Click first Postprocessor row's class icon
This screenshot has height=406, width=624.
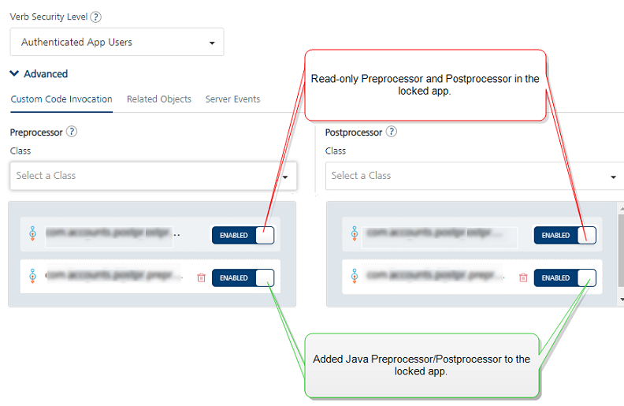355,234
